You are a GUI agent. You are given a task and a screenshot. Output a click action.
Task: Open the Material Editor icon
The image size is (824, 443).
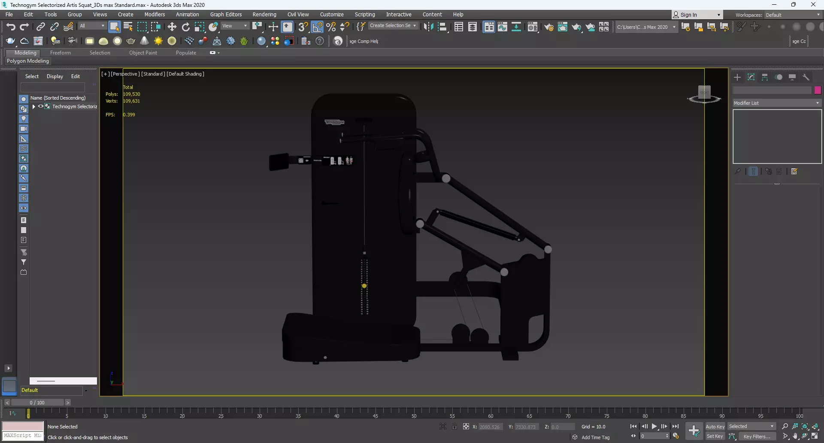point(533,27)
